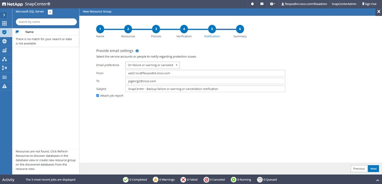The height and width of the screenshot is (184, 382).
Task: Jump to step 6 Summary
Action: (240, 29)
